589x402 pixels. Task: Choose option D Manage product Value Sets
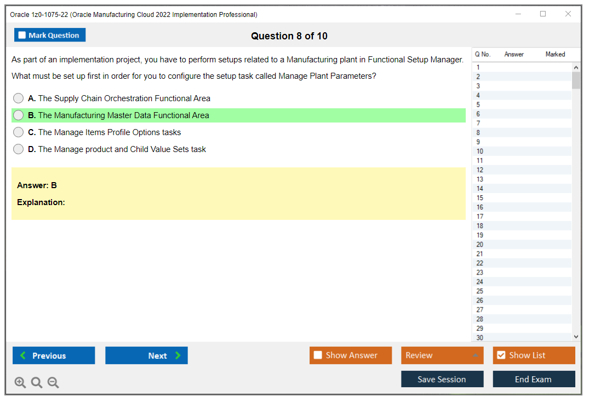(19, 149)
